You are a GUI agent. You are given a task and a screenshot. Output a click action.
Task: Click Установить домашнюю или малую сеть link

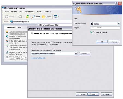pos(18,42)
